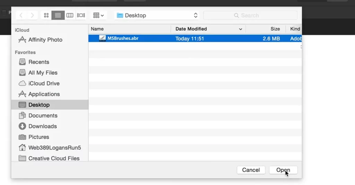The image size is (355, 185).
Task: Select the MSBrushes.abr file
Action: 123,38
